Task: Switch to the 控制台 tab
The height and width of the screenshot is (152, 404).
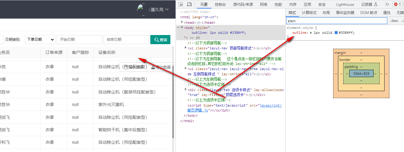Action: pyautogui.click(x=220, y=4)
